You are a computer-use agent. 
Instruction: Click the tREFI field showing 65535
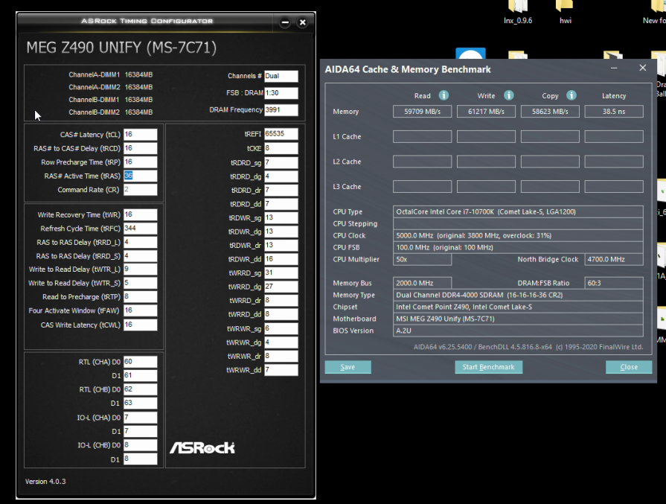(281, 134)
